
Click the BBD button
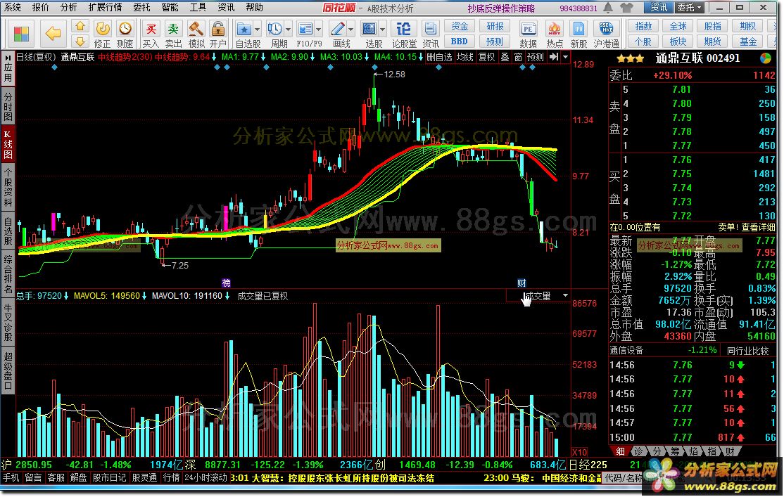pyautogui.click(x=460, y=41)
